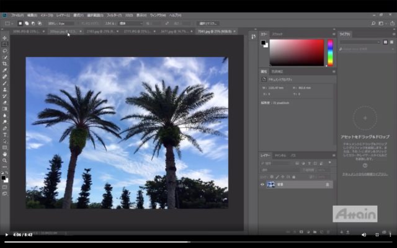Click the Select and Mask button

(208, 24)
